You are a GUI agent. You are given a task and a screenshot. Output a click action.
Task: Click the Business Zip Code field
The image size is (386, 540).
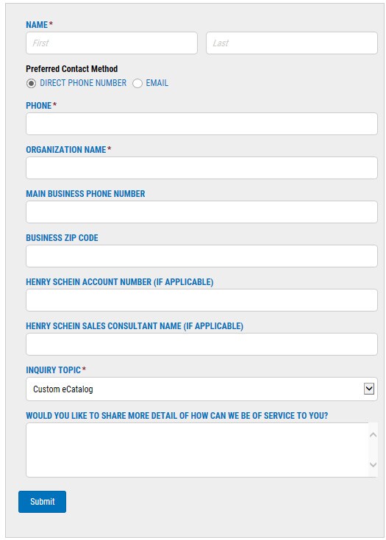click(201, 256)
